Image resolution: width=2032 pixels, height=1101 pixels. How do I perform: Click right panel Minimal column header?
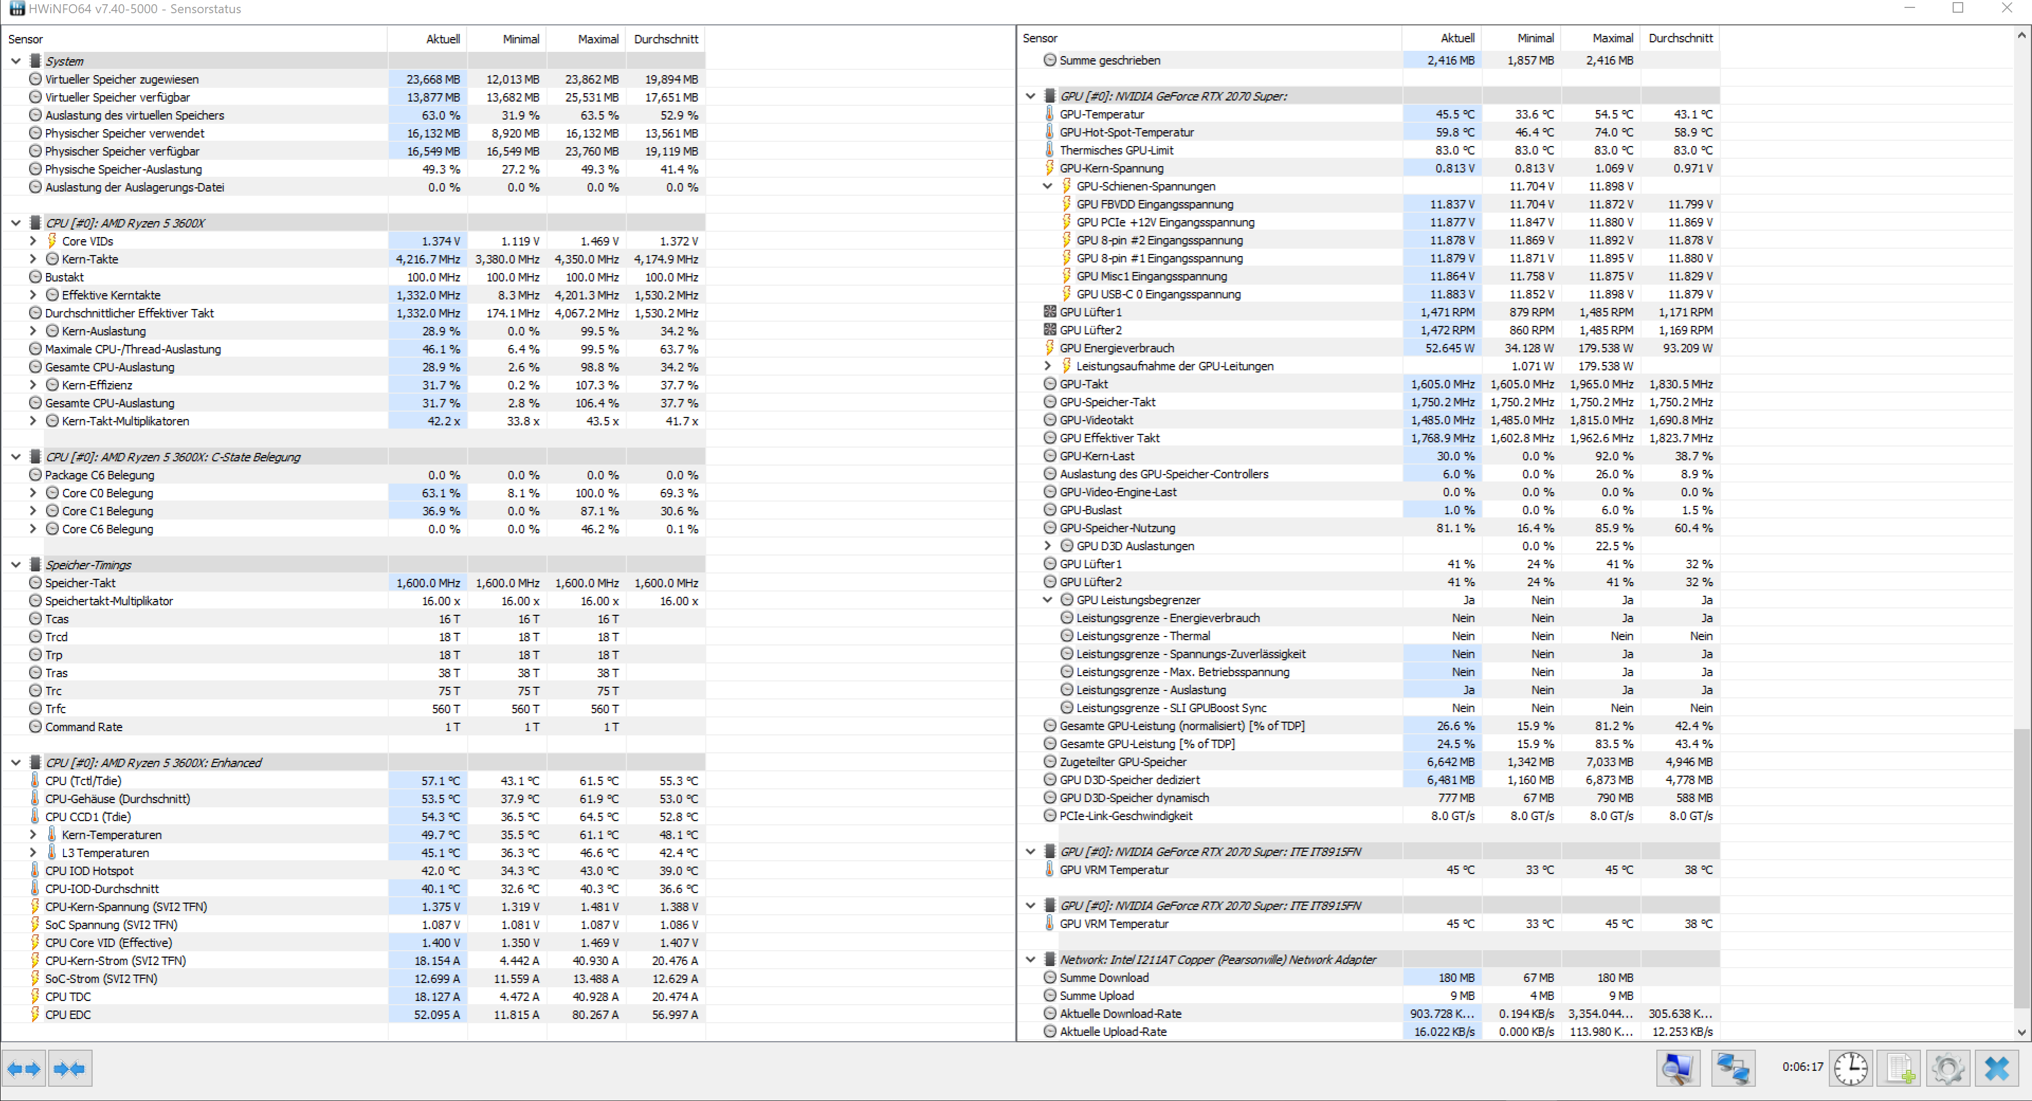(x=1521, y=38)
